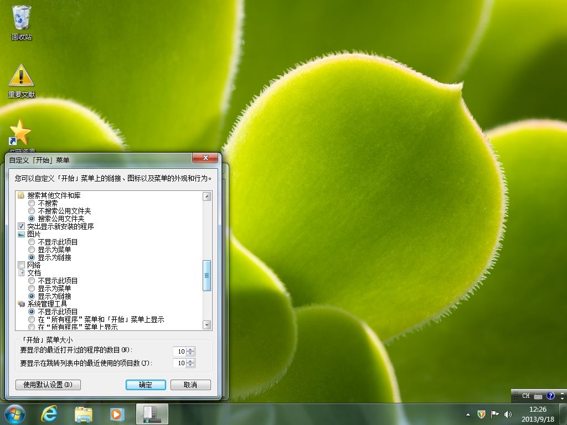Select 在“所有程序”菜单和「开始」菜单上显示 option
The height and width of the screenshot is (425, 567).
[x=32, y=319]
